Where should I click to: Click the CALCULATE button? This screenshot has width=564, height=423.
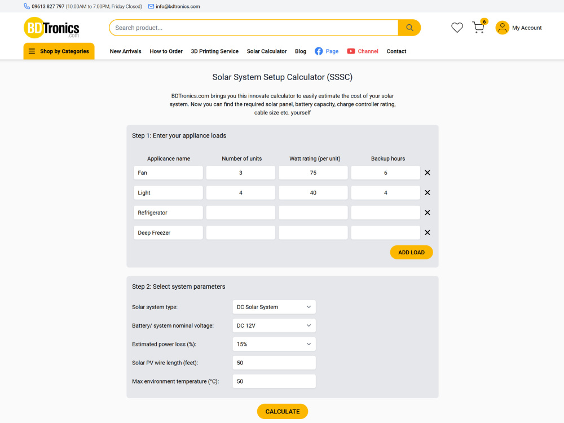coord(283,412)
